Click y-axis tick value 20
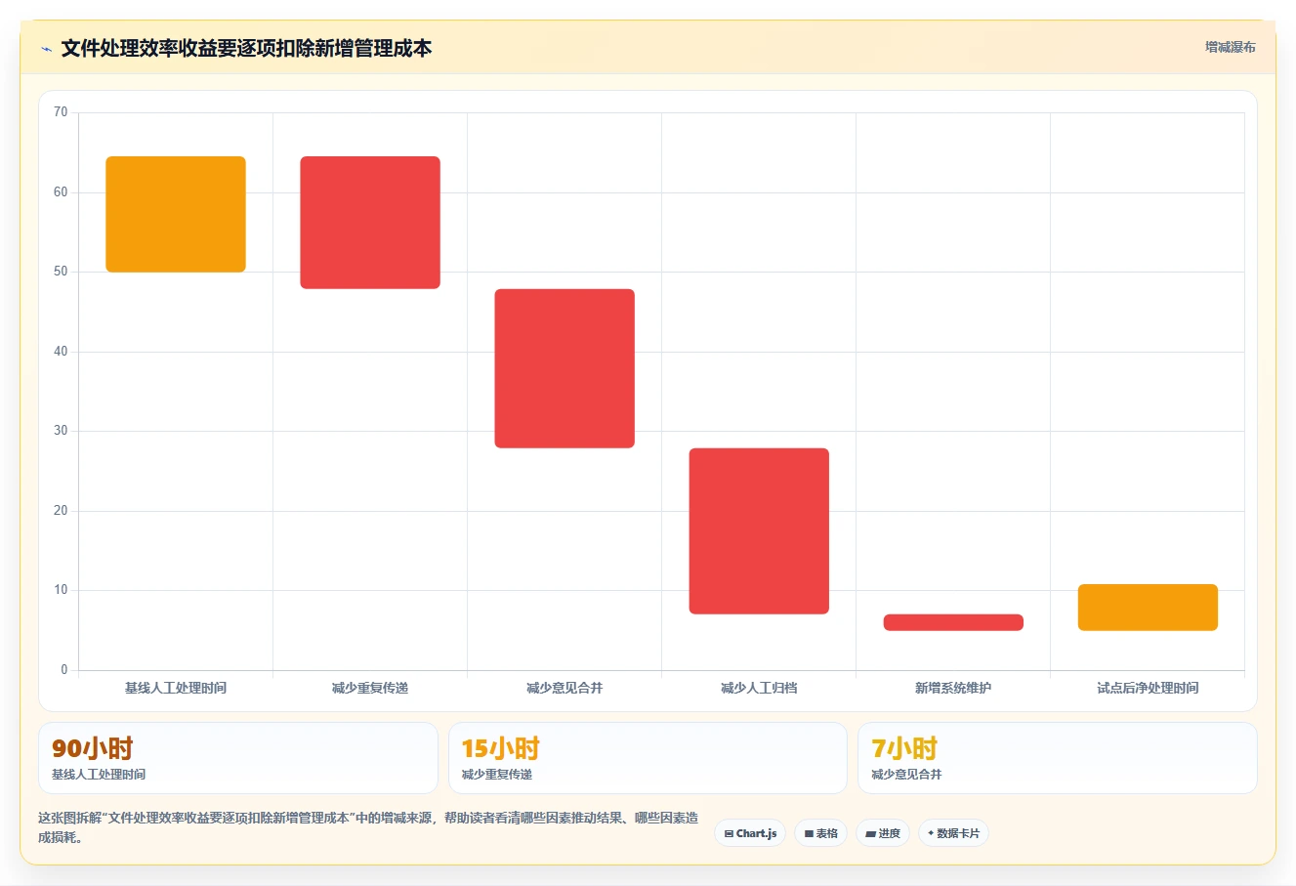The height and width of the screenshot is (886, 1296). pyautogui.click(x=61, y=511)
